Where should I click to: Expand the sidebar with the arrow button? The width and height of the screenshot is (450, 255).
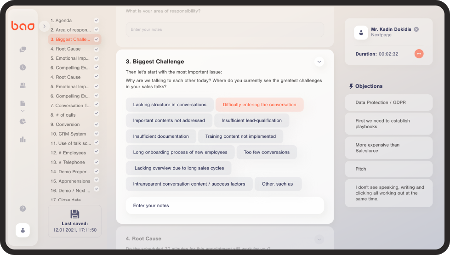point(44,26)
